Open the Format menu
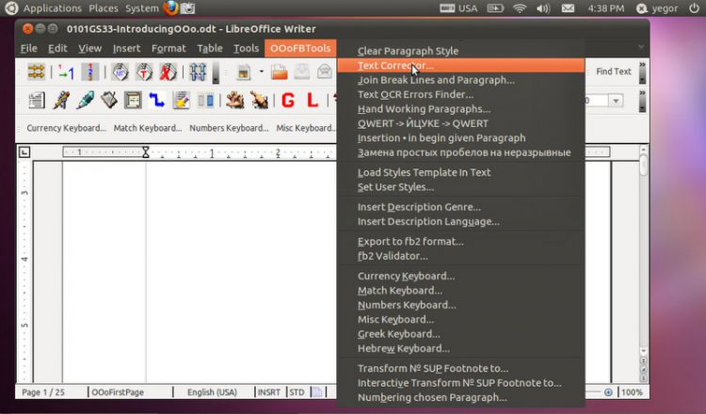 click(x=168, y=48)
